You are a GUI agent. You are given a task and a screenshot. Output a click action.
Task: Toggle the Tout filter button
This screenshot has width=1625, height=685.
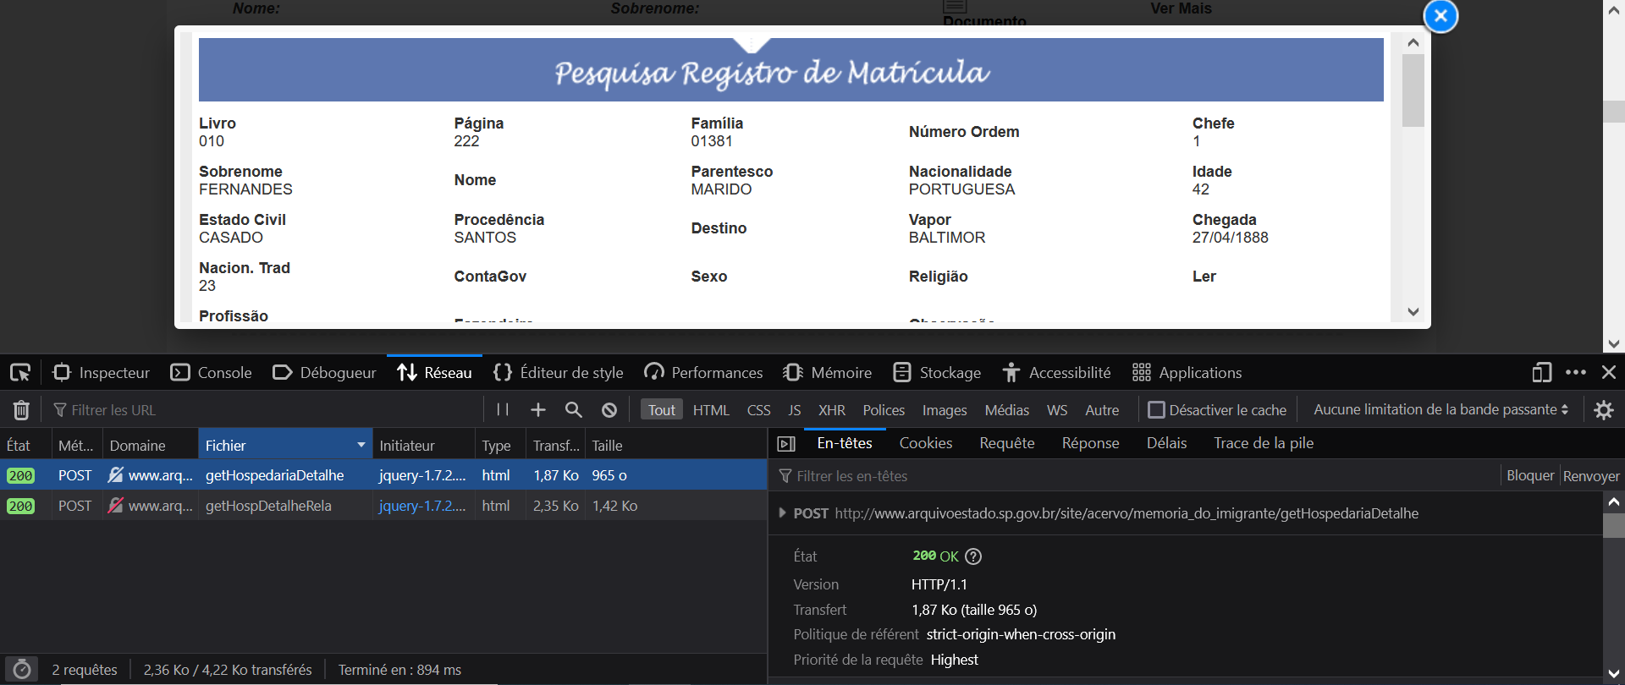(x=661, y=410)
